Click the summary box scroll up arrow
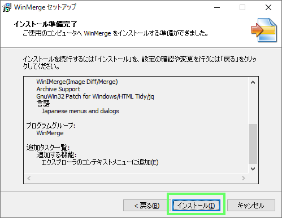282x218 pixels. click(253, 82)
